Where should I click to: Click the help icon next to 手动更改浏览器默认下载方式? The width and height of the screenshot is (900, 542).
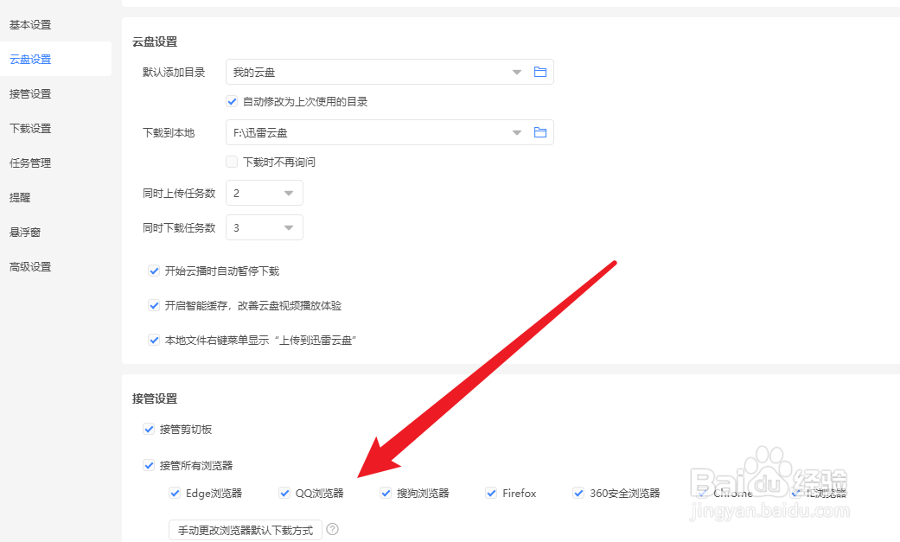pos(333,529)
